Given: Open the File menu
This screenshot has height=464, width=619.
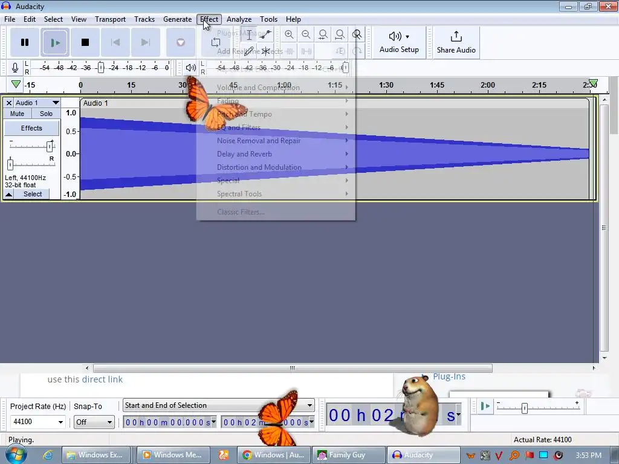Looking at the screenshot, I should 10,19.
